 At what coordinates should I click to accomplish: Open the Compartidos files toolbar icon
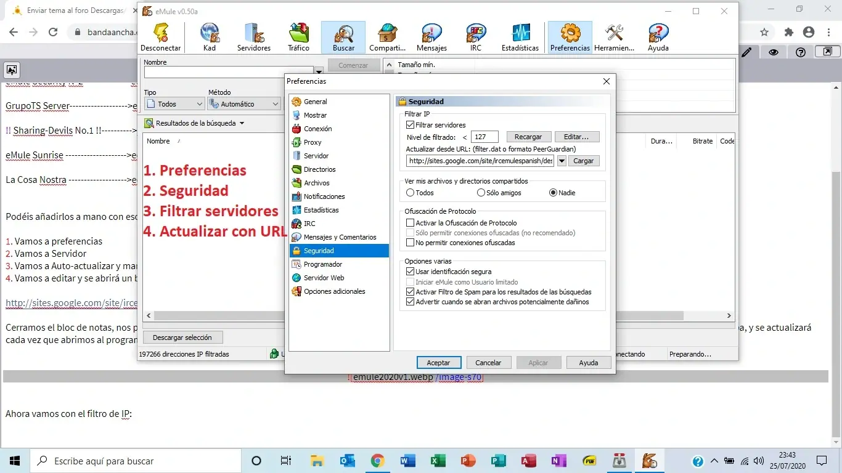pos(388,37)
